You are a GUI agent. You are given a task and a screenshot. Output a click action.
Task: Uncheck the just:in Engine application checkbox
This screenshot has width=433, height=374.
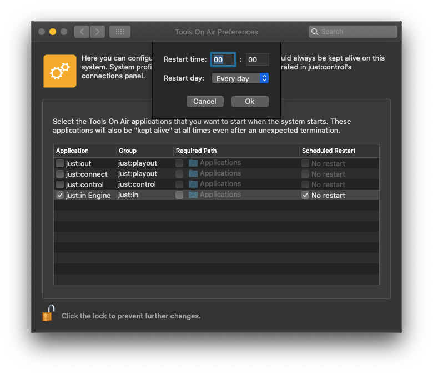[x=60, y=195]
